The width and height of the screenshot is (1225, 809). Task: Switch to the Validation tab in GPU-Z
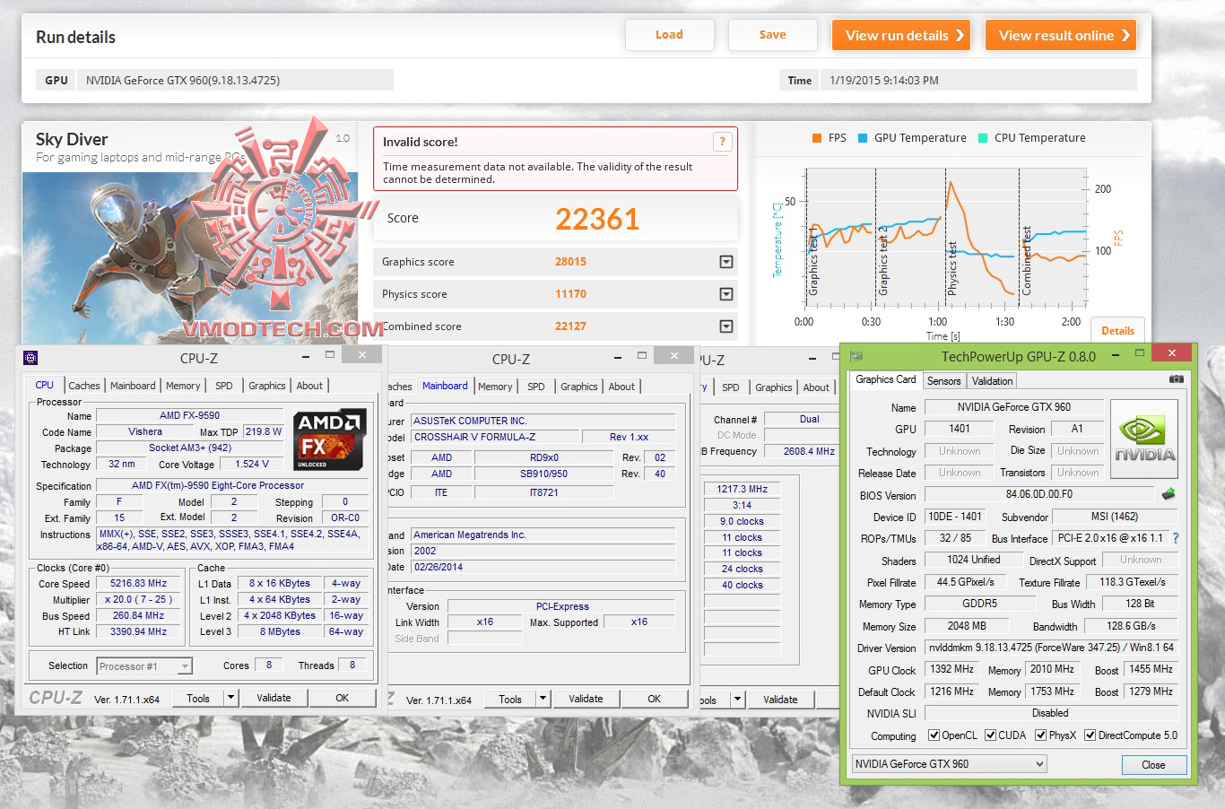point(992,381)
